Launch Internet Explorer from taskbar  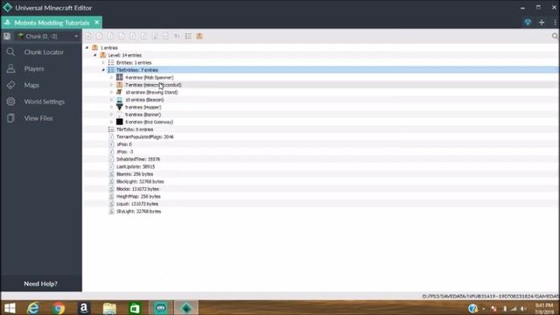click(x=33, y=308)
